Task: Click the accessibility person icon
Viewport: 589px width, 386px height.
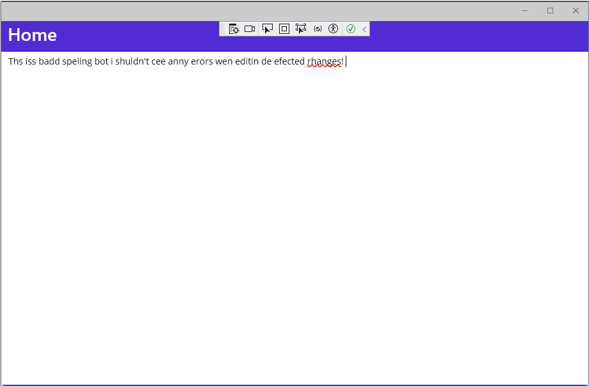Action: click(x=333, y=29)
